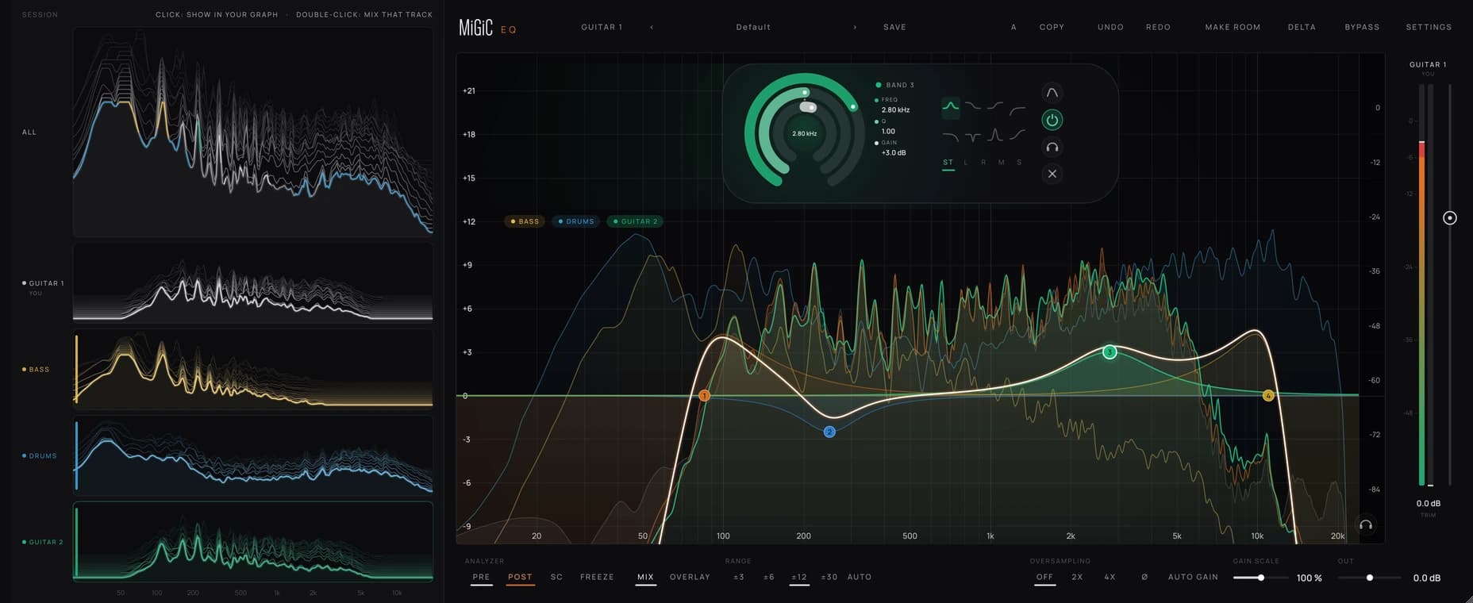Image resolution: width=1473 pixels, height=603 pixels.
Task: Switch to OVERLAY view mode
Action: tap(690, 577)
